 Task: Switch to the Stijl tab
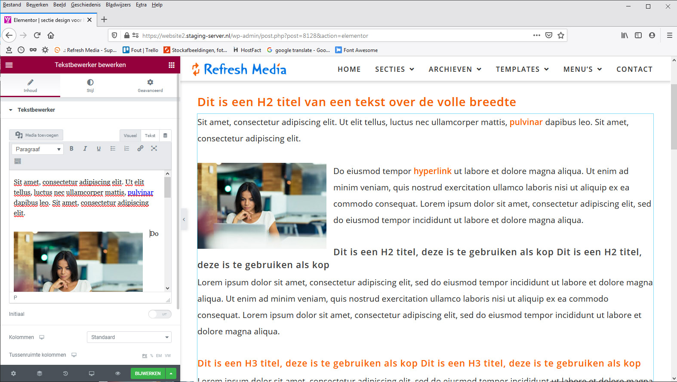[90, 85]
